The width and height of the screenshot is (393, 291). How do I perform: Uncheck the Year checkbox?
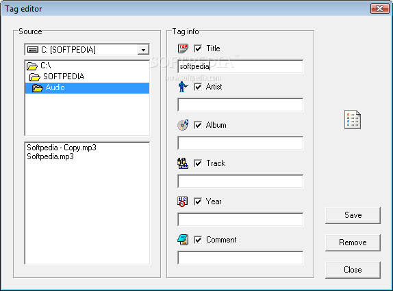pos(198,202)
